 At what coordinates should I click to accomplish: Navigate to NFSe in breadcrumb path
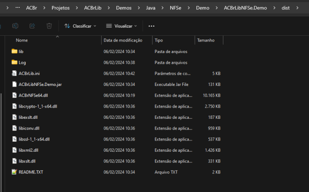[x=176, y=8]
